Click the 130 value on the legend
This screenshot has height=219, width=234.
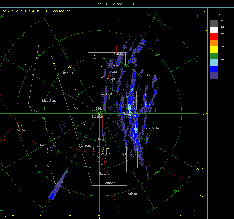(x=223, y=27)
